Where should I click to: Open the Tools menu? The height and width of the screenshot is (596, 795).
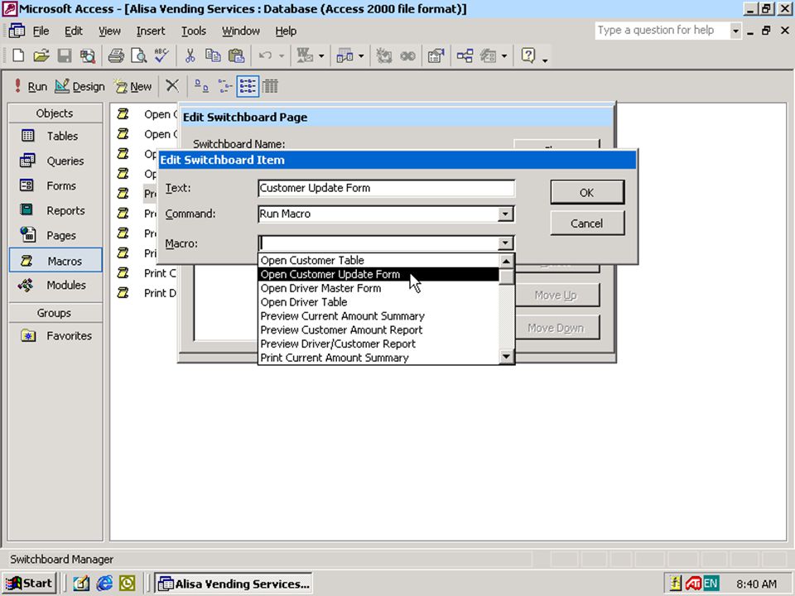coord(194,31)
